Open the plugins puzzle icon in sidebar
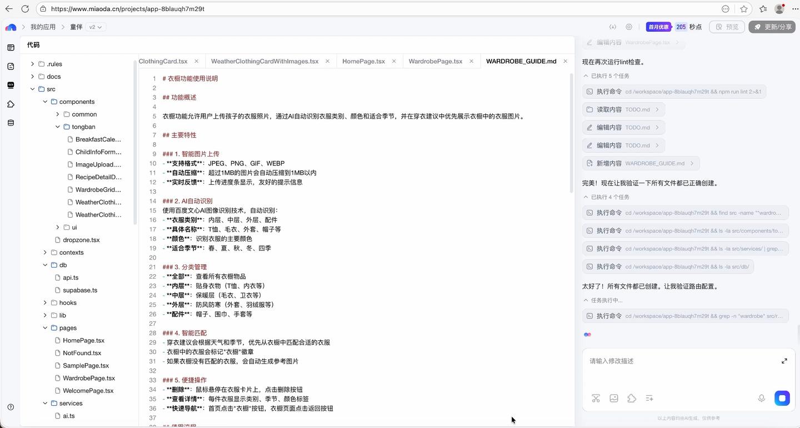800x428 pixels. point(10,104)
